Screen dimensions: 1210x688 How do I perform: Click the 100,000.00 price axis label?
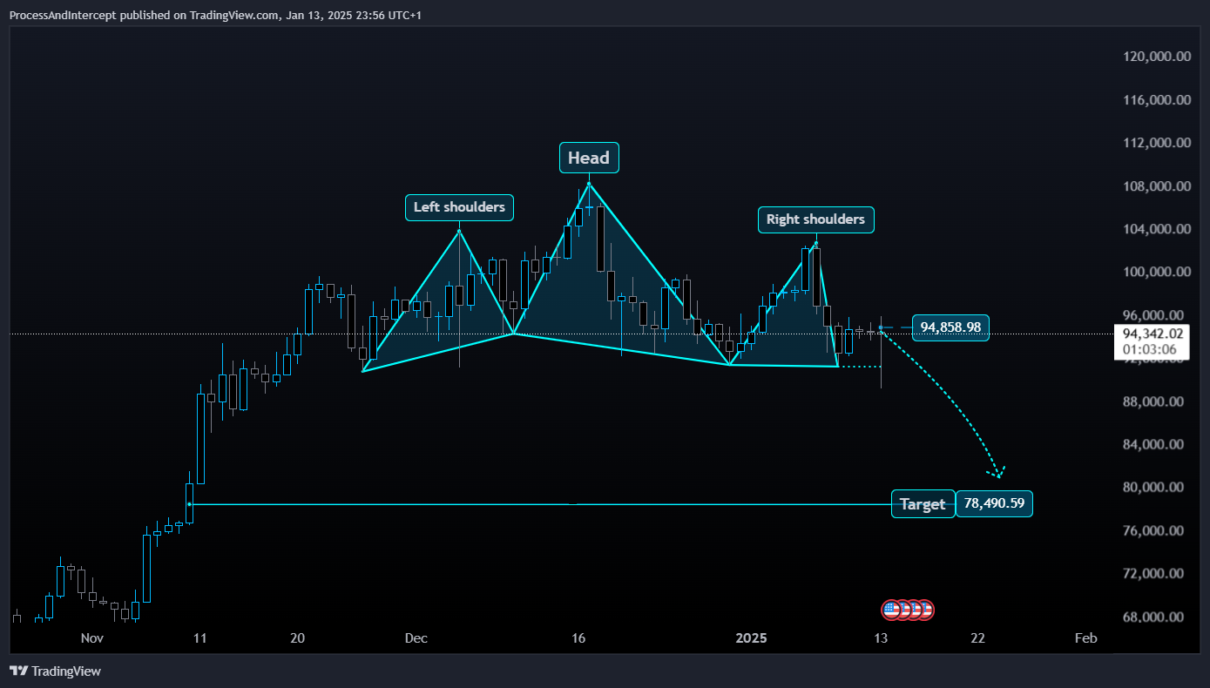tap(1156, 272)
